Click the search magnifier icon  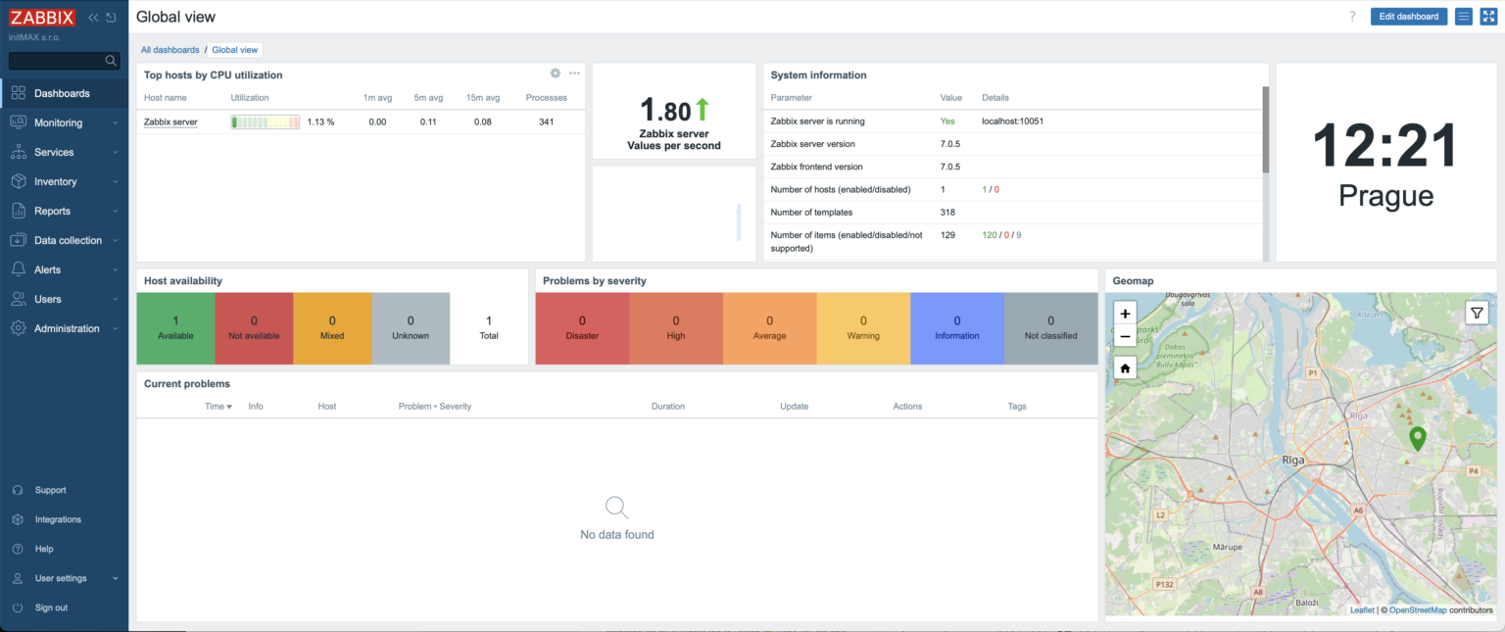tap(111, 60)
